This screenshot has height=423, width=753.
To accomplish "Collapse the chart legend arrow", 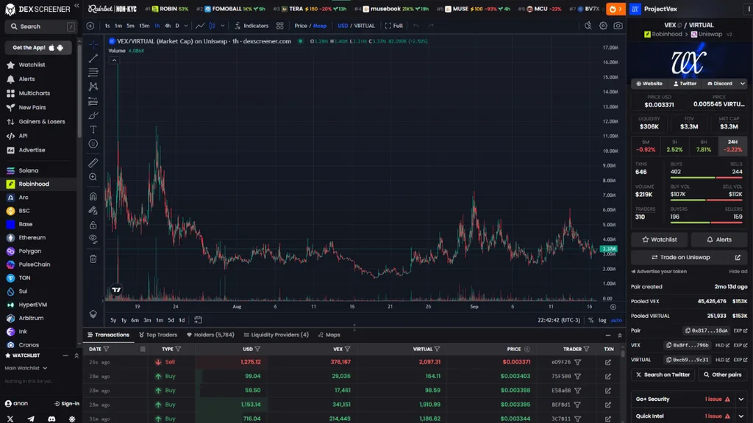I will (x=114, y=60).
